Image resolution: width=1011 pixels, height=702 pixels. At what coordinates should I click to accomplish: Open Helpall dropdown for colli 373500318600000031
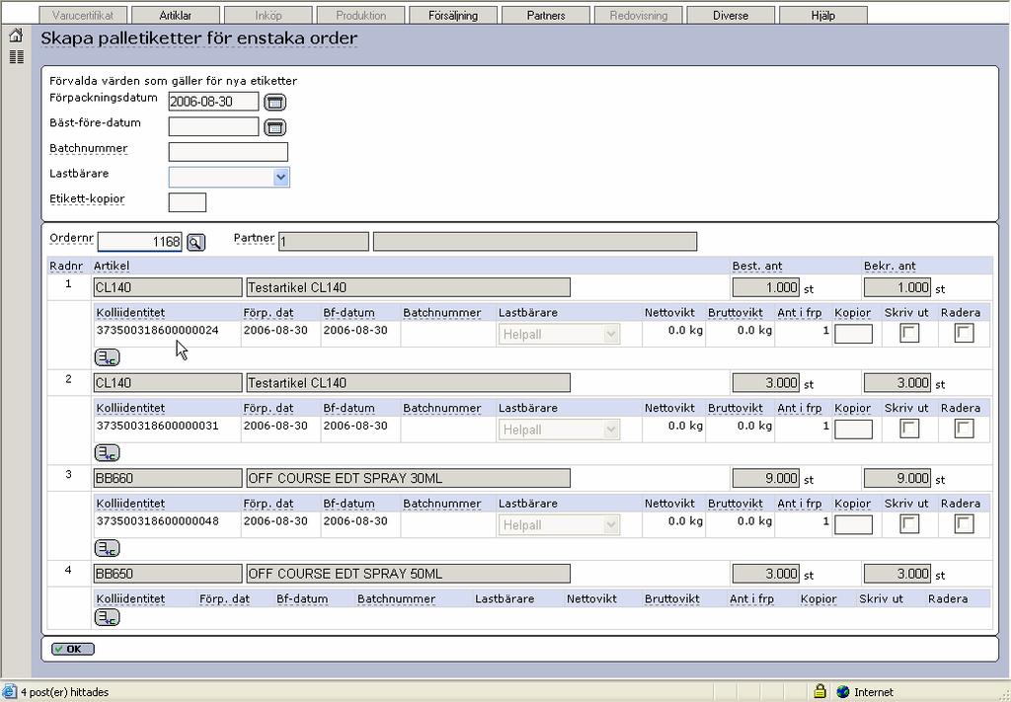[x=559, y=429]
